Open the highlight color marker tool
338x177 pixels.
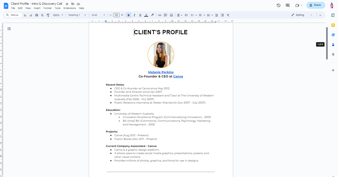152,15
